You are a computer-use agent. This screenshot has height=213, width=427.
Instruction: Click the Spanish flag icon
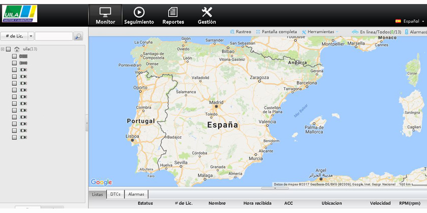(398, 21)
